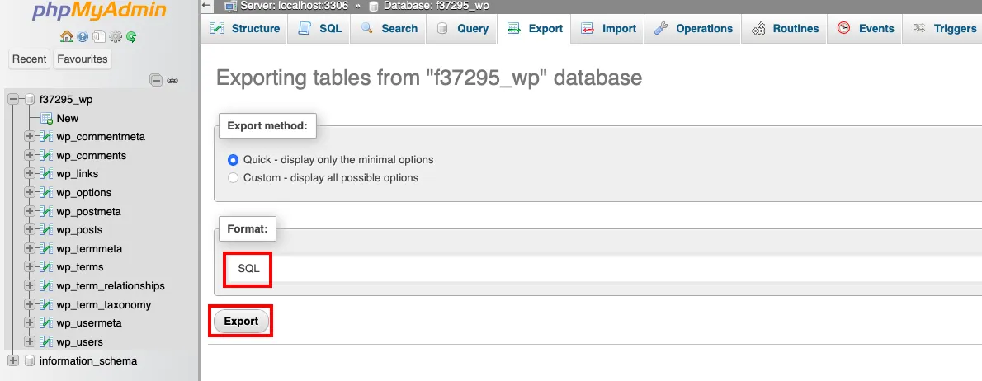The height and width of the screenshot is (381, 982).
Task: Browse the wp_terms table name
Action: click(79, 267)
